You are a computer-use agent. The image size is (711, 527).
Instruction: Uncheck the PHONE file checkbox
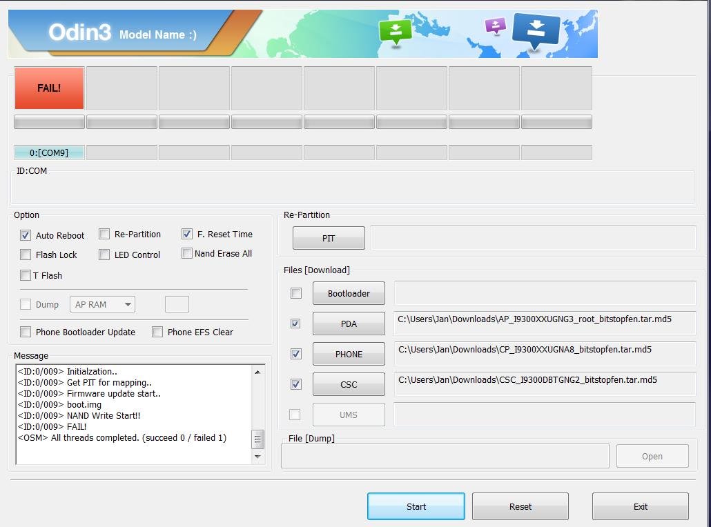coord(295,354)
